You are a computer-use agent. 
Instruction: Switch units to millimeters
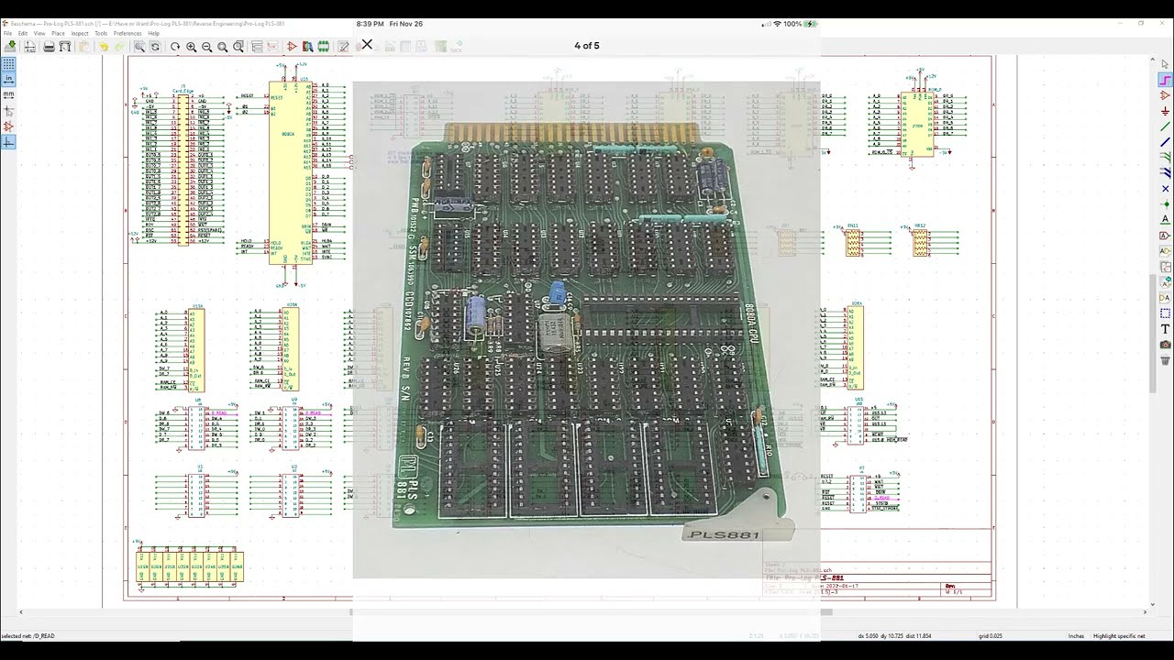8,94
